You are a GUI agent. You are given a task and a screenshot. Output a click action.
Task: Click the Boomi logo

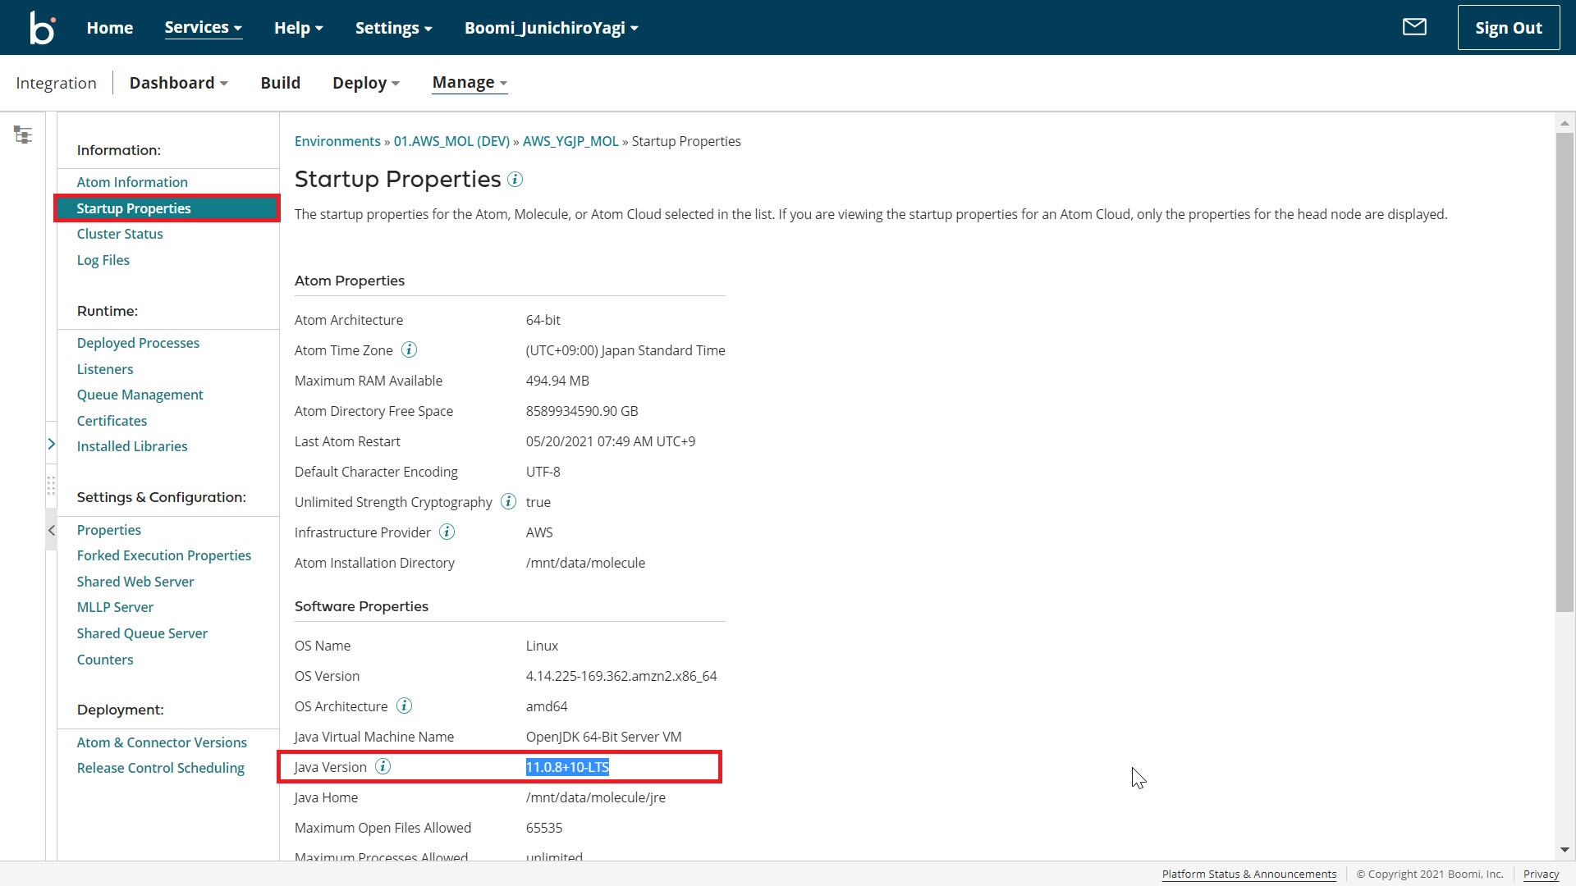coord(42,27)
